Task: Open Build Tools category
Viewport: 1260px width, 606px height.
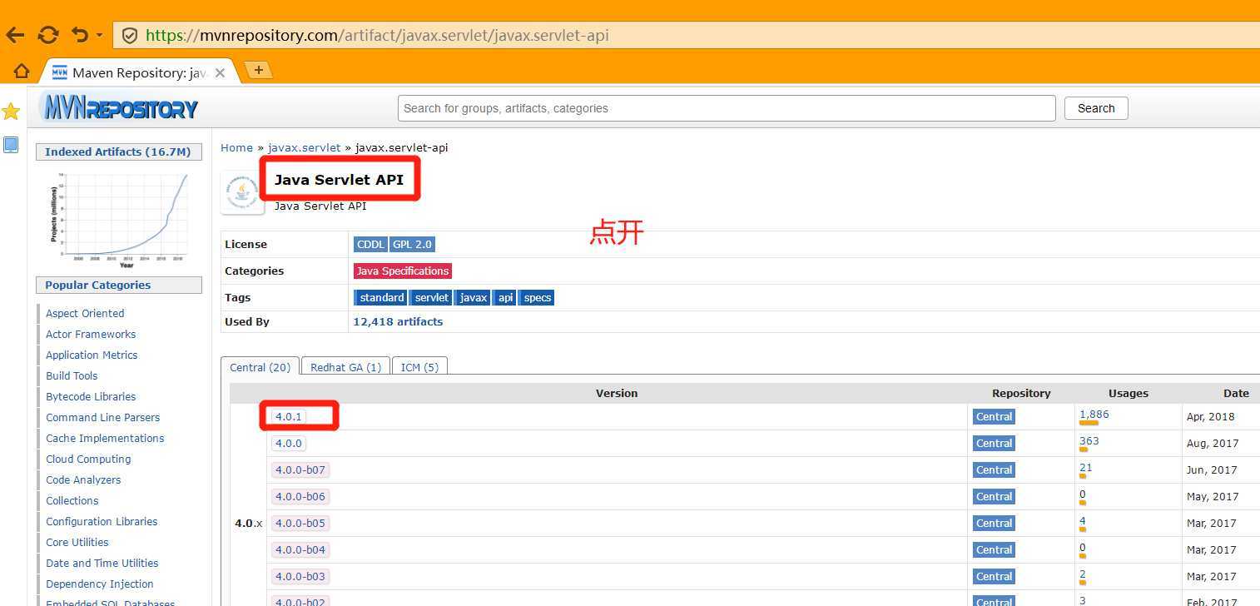Action: 72,376
